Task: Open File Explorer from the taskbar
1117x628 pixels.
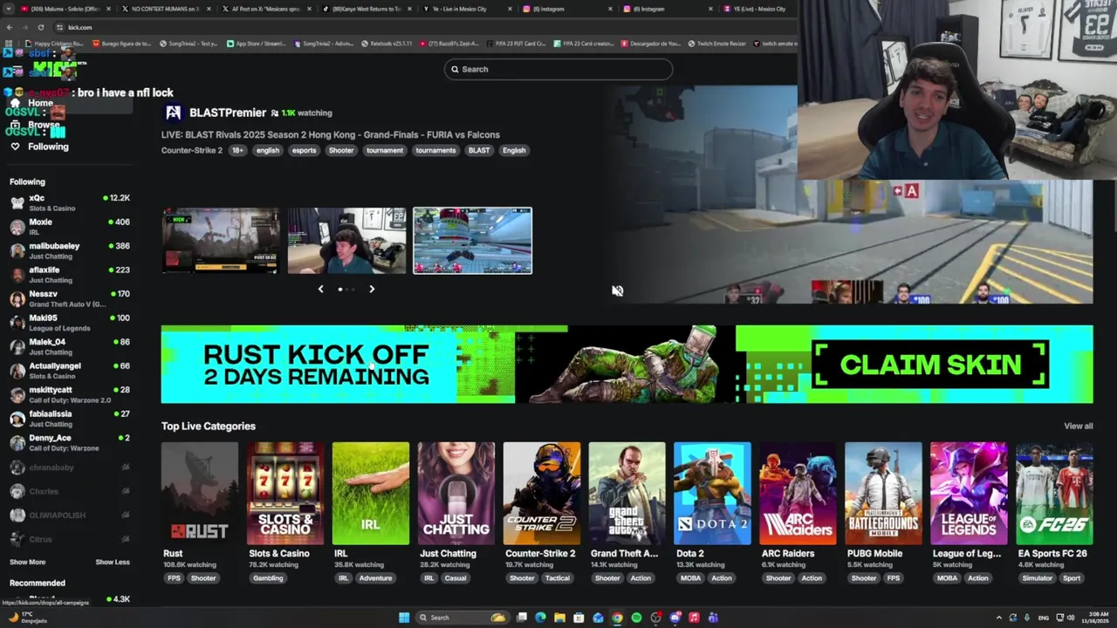Action: tap(559, 618)
